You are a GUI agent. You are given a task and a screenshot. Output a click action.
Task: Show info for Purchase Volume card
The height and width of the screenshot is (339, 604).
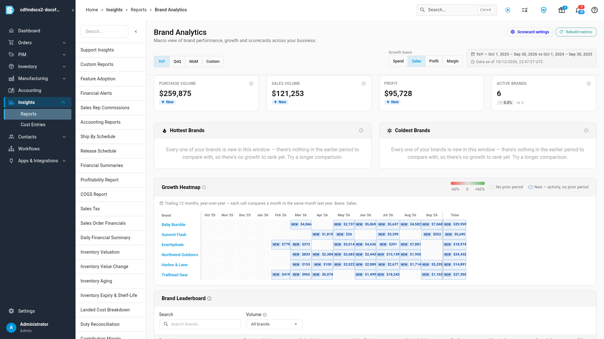tap(251, 83)
